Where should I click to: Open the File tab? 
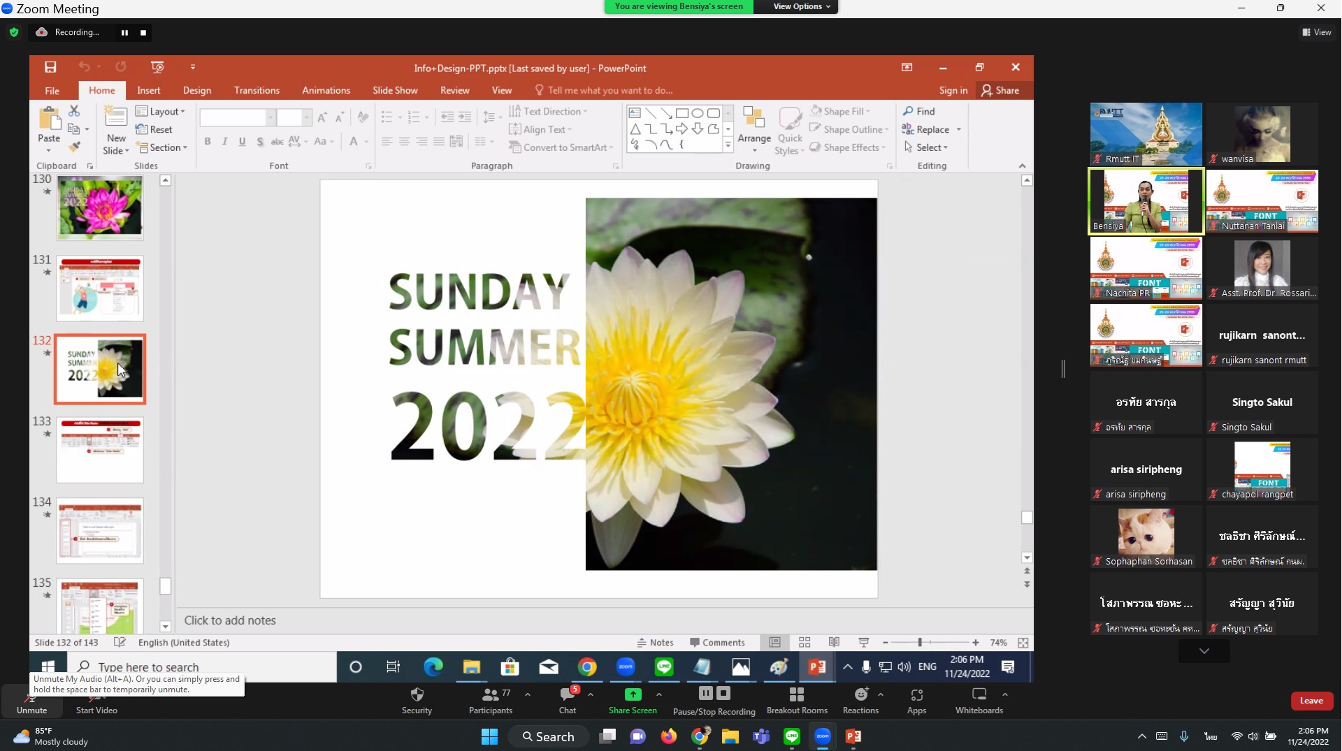point(52,91)
